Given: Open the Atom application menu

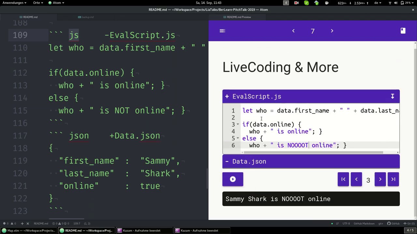Looking at the screenshot, I should 56,3.
